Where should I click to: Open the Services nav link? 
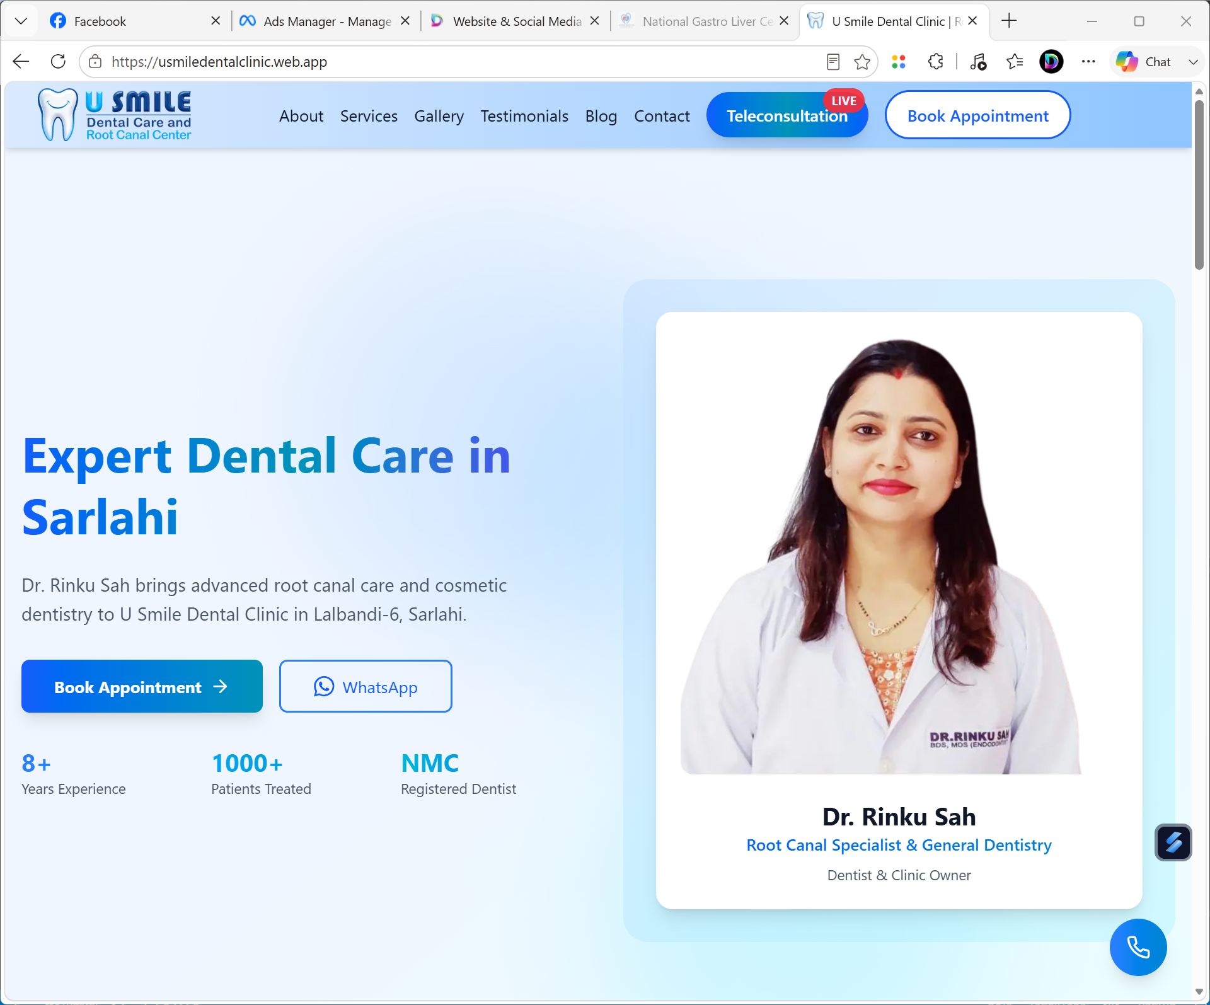(369, 116)
